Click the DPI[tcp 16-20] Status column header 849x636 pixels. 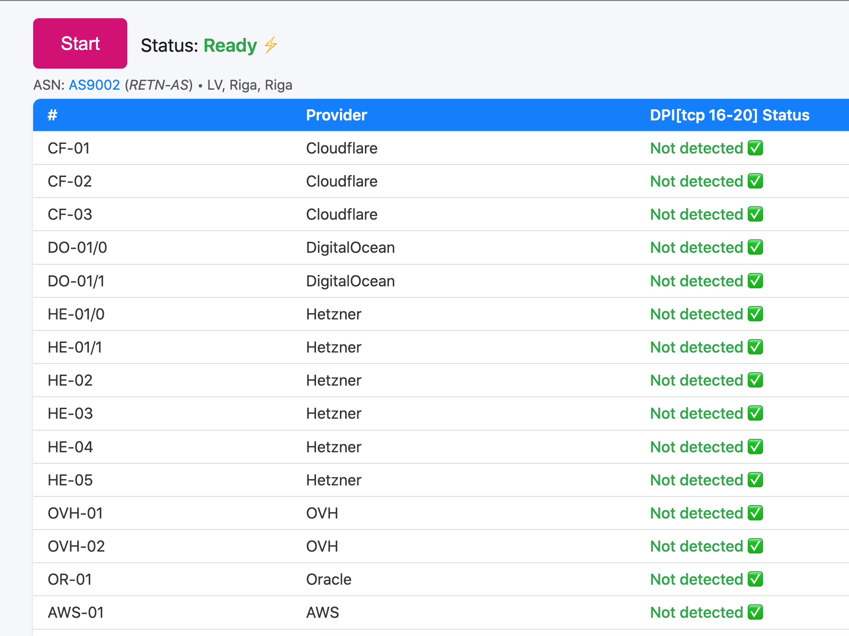729,115
